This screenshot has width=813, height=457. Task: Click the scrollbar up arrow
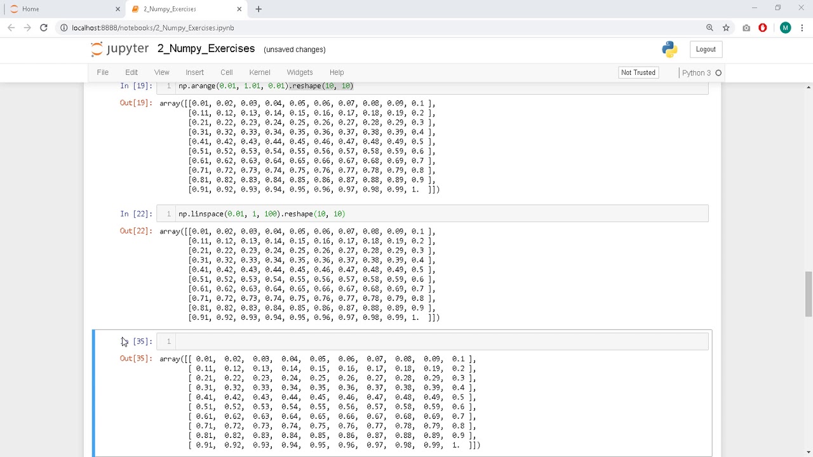click(808, 87)
